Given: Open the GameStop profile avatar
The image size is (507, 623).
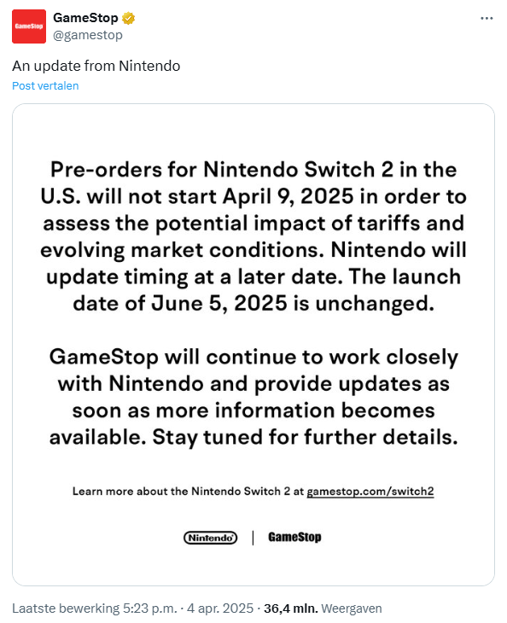Looking at the screenshot, I should point(29,26).
